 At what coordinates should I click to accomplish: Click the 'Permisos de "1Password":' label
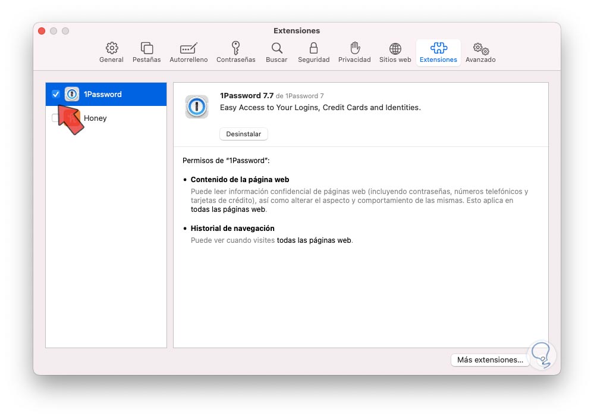click(226, 161)
